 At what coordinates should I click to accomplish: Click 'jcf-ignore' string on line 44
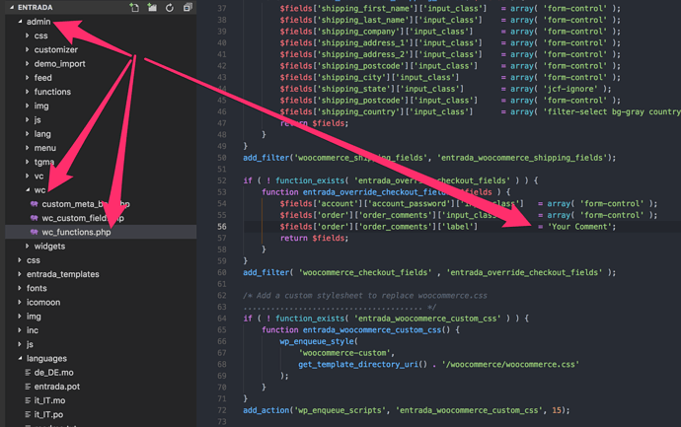[x=570, y=89]
